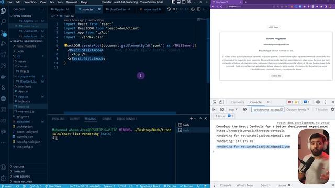This screenshot has height=188, width=335.
Task: Go back in the browser
Action: coord(213,7)
